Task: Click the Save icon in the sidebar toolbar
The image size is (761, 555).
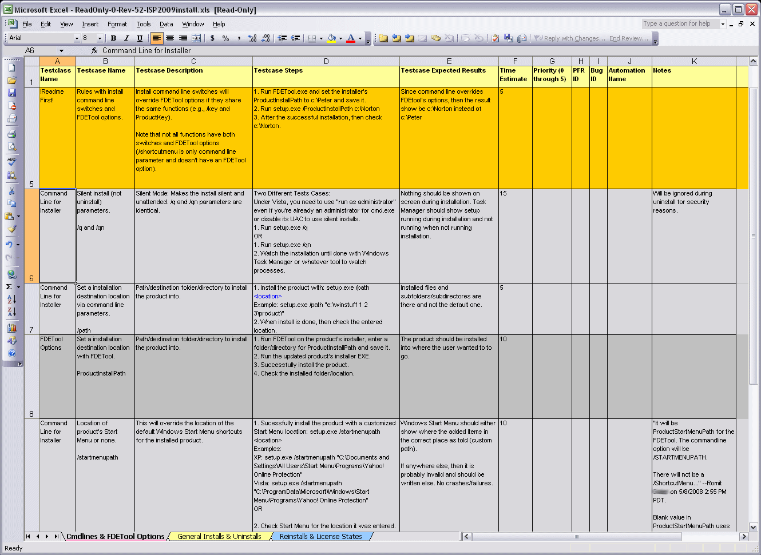Action: click(x=12, y=93)
